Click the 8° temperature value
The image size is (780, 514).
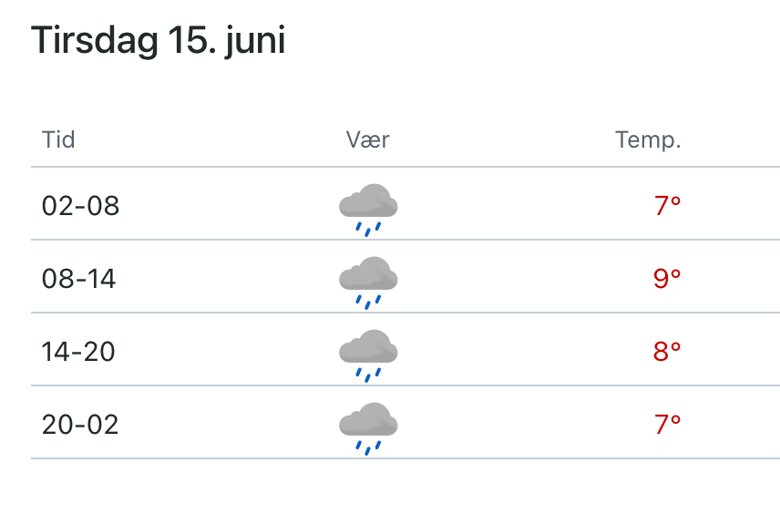[667, 351]
